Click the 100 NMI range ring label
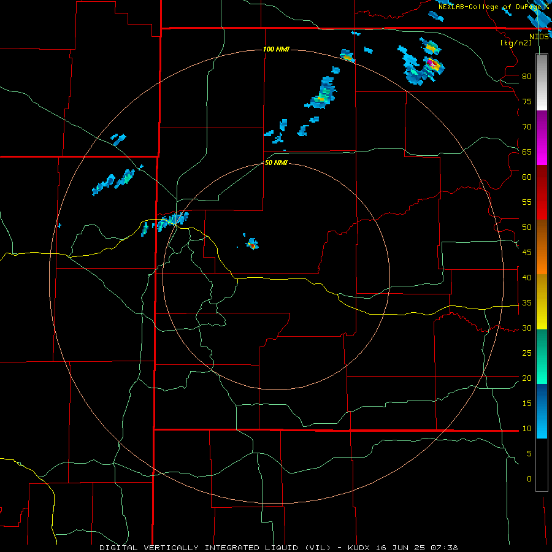The height and width of the screenshot is (552, 552). [x=277, y=49]
